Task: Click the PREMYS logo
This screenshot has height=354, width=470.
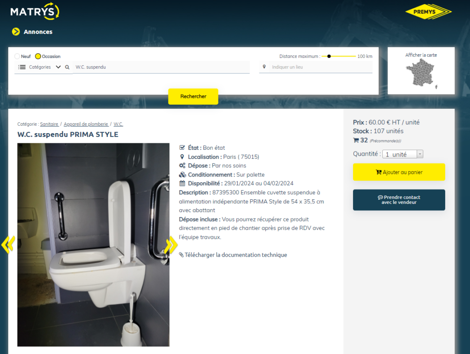Action: (x=428, y=12)
